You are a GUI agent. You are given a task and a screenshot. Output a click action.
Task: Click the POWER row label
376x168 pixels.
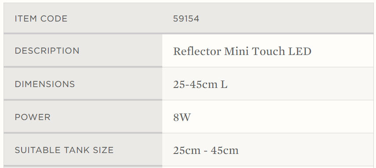[33, 117]
